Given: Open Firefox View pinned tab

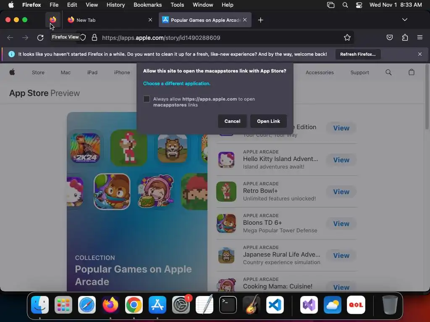Looking at the screenshot, I should pos(53,20).
